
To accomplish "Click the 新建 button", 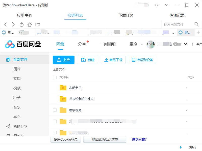I will pyautogui.click(x=88, y=60).
